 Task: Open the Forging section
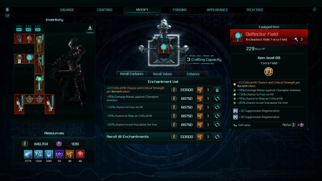pyautogui.click(x=180, y=10)
